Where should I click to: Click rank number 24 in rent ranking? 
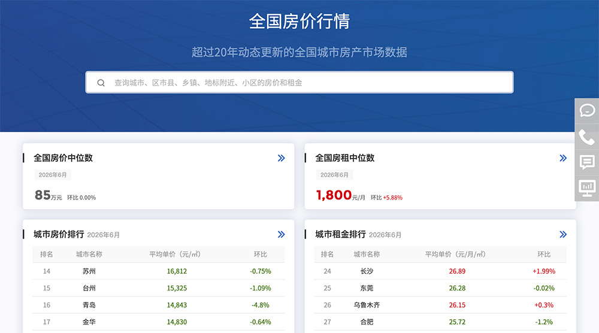[328, 271]
